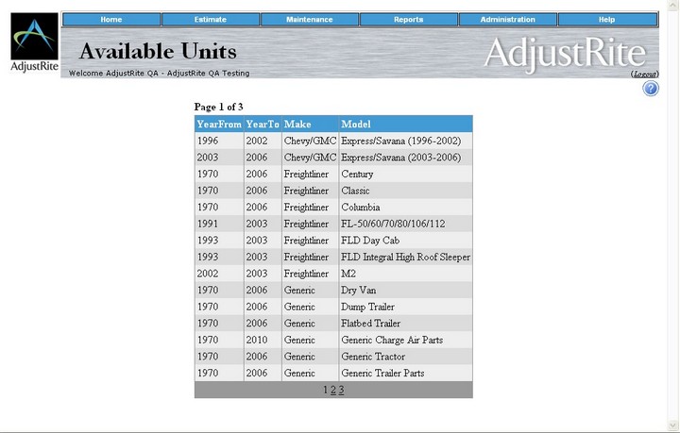Select the Classic model cell
Image resolution: width=680 pixels, height=433 pixels.
coord(405,191)
